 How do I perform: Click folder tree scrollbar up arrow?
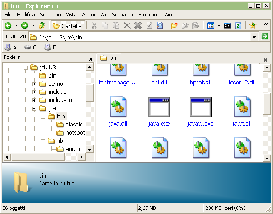[x=90, y=67]
